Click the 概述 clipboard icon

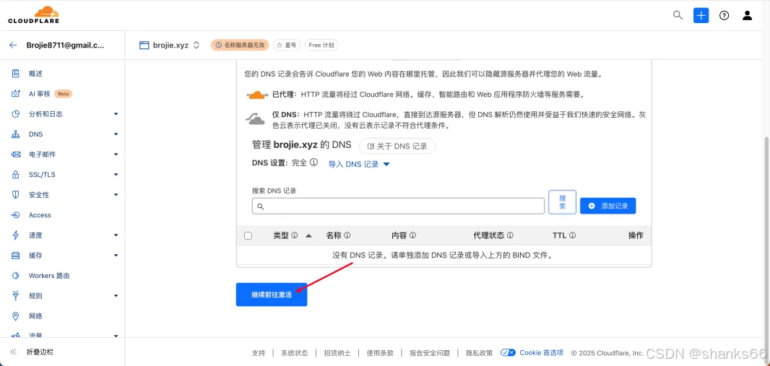[16, 74]
